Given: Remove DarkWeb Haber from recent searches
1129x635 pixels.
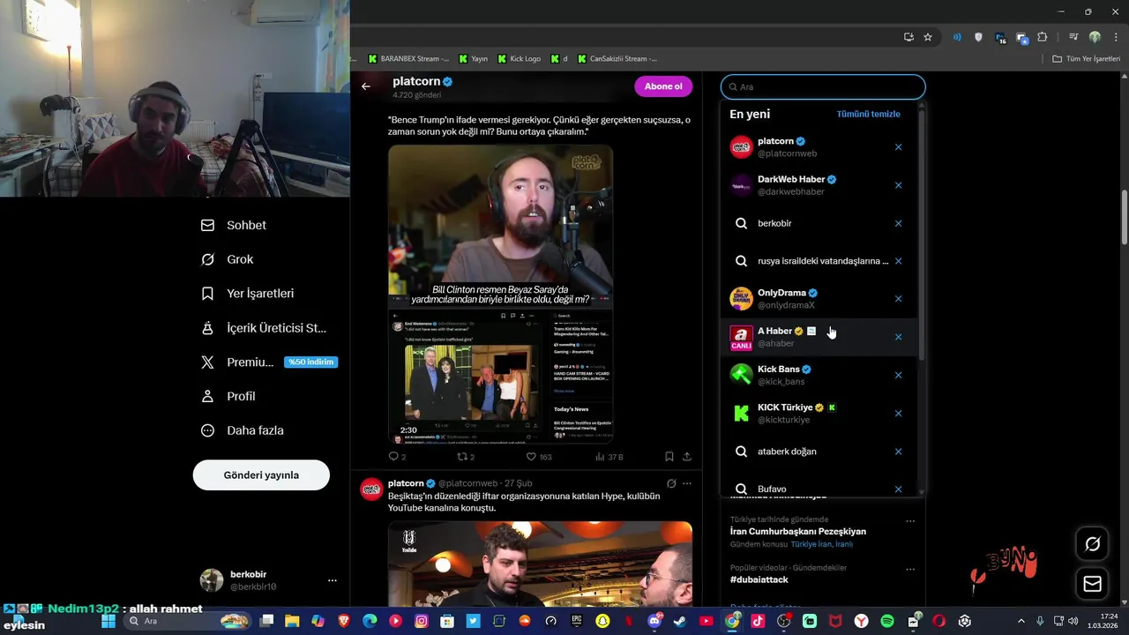Looking at the screenshot, I should tap(898, 185).
